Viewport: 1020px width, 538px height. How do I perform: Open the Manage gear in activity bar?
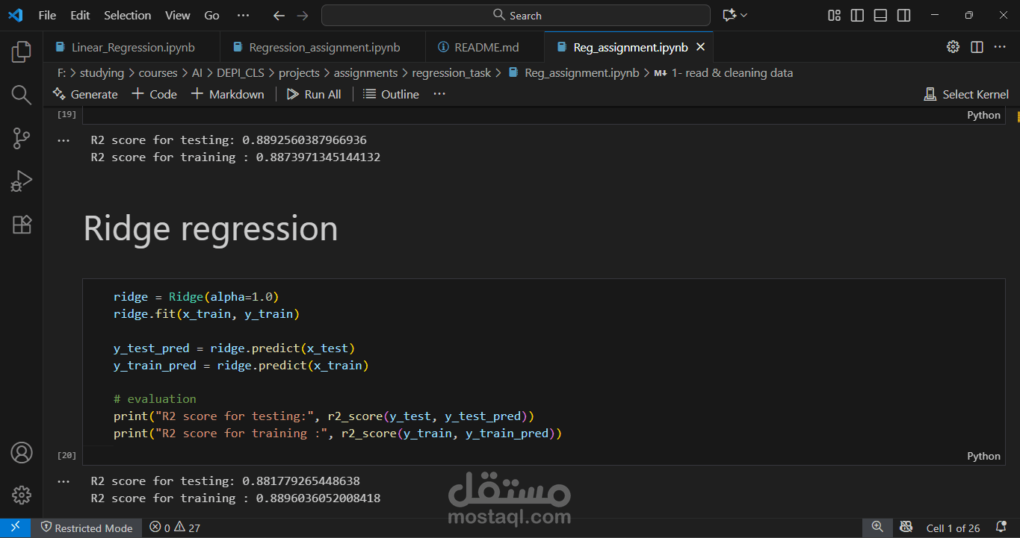(22, 494)
